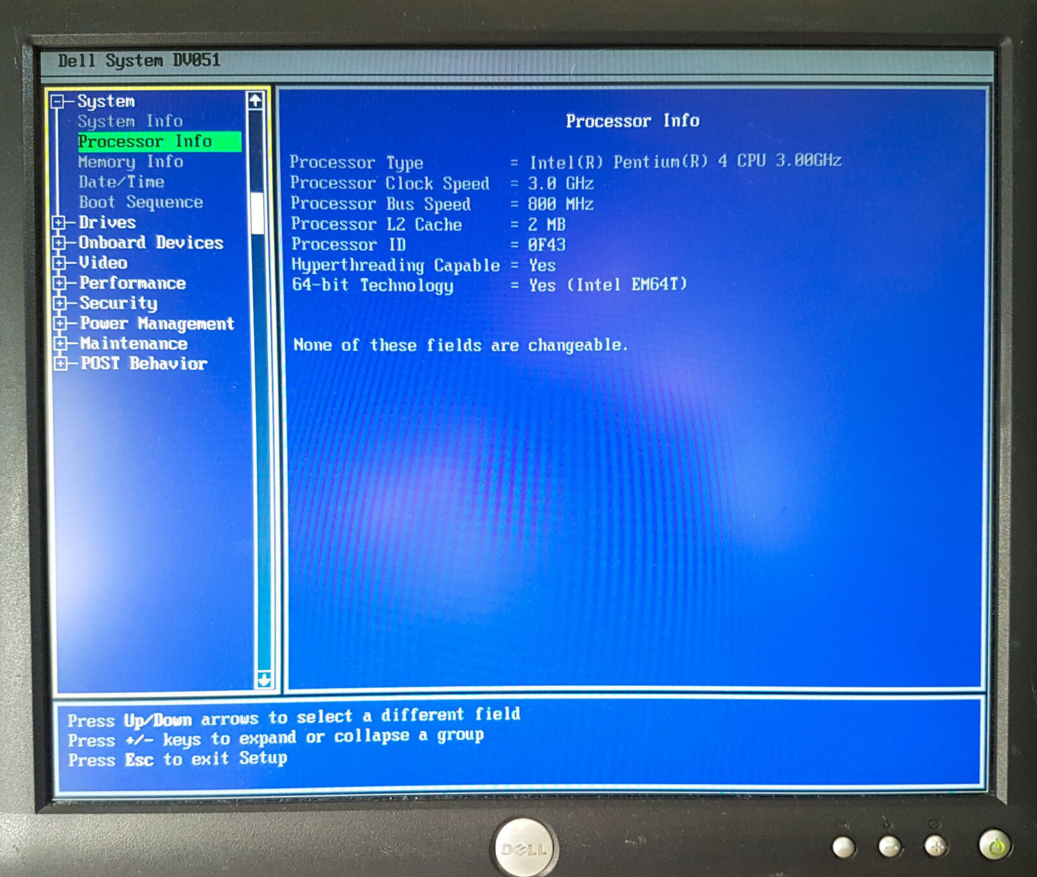This screenshot has height=877, width=1037.
Task: Expand the Maintenance group plus box
Action: [x=60, y=344]
